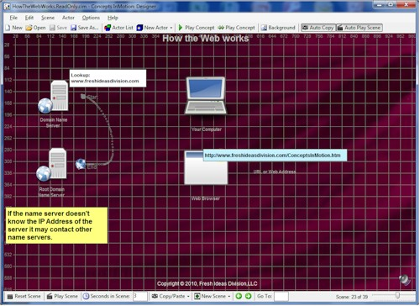Toggle Auto Copy mode
Viewport: 420px width, 306px height.
tap(318, 28)
